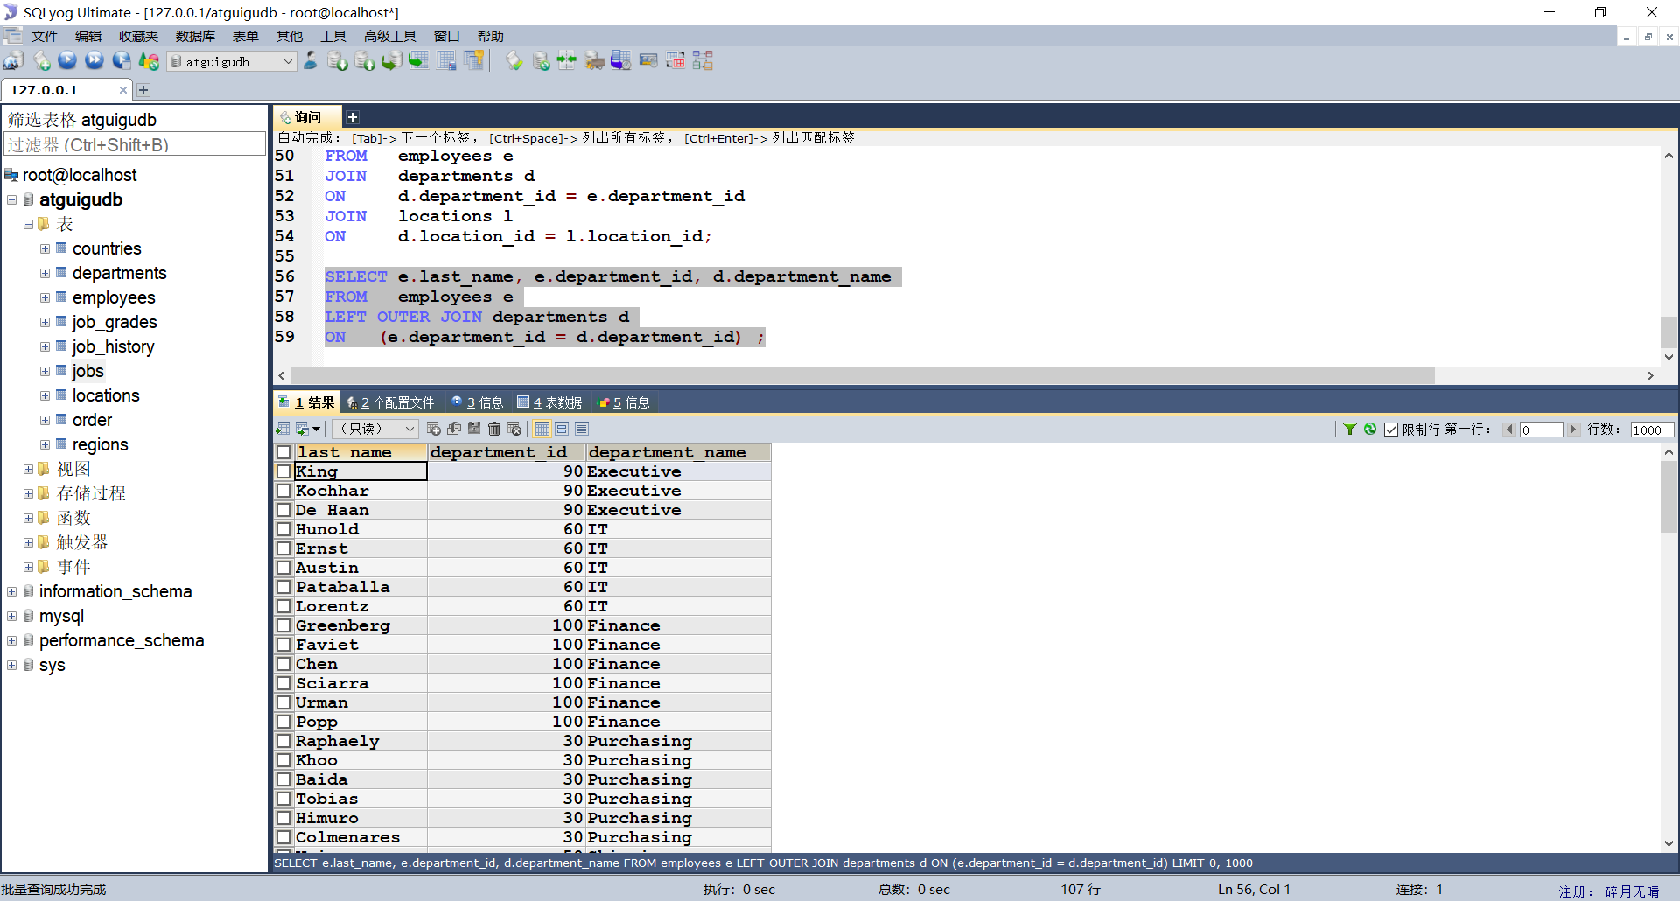Click the schema sync green arrows icon

click(568, 61)
